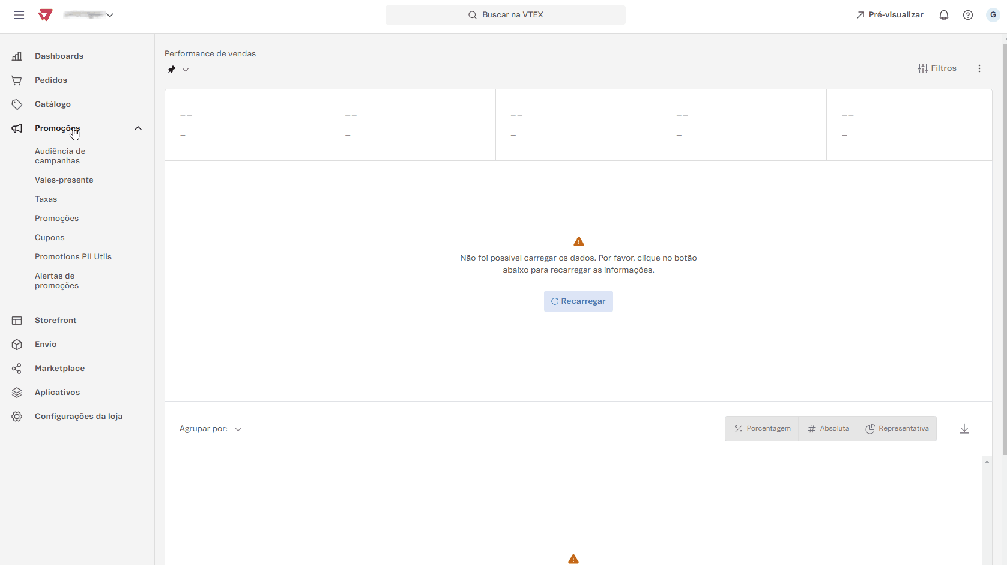The image size is (1007, 565).
Task: Click the Recarregar button
Action: pos(578,301)
